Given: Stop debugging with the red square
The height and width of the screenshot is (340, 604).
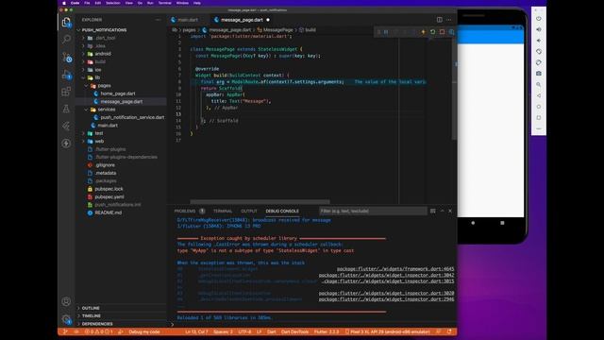Looking at the screenshot, I should [443, 31].
